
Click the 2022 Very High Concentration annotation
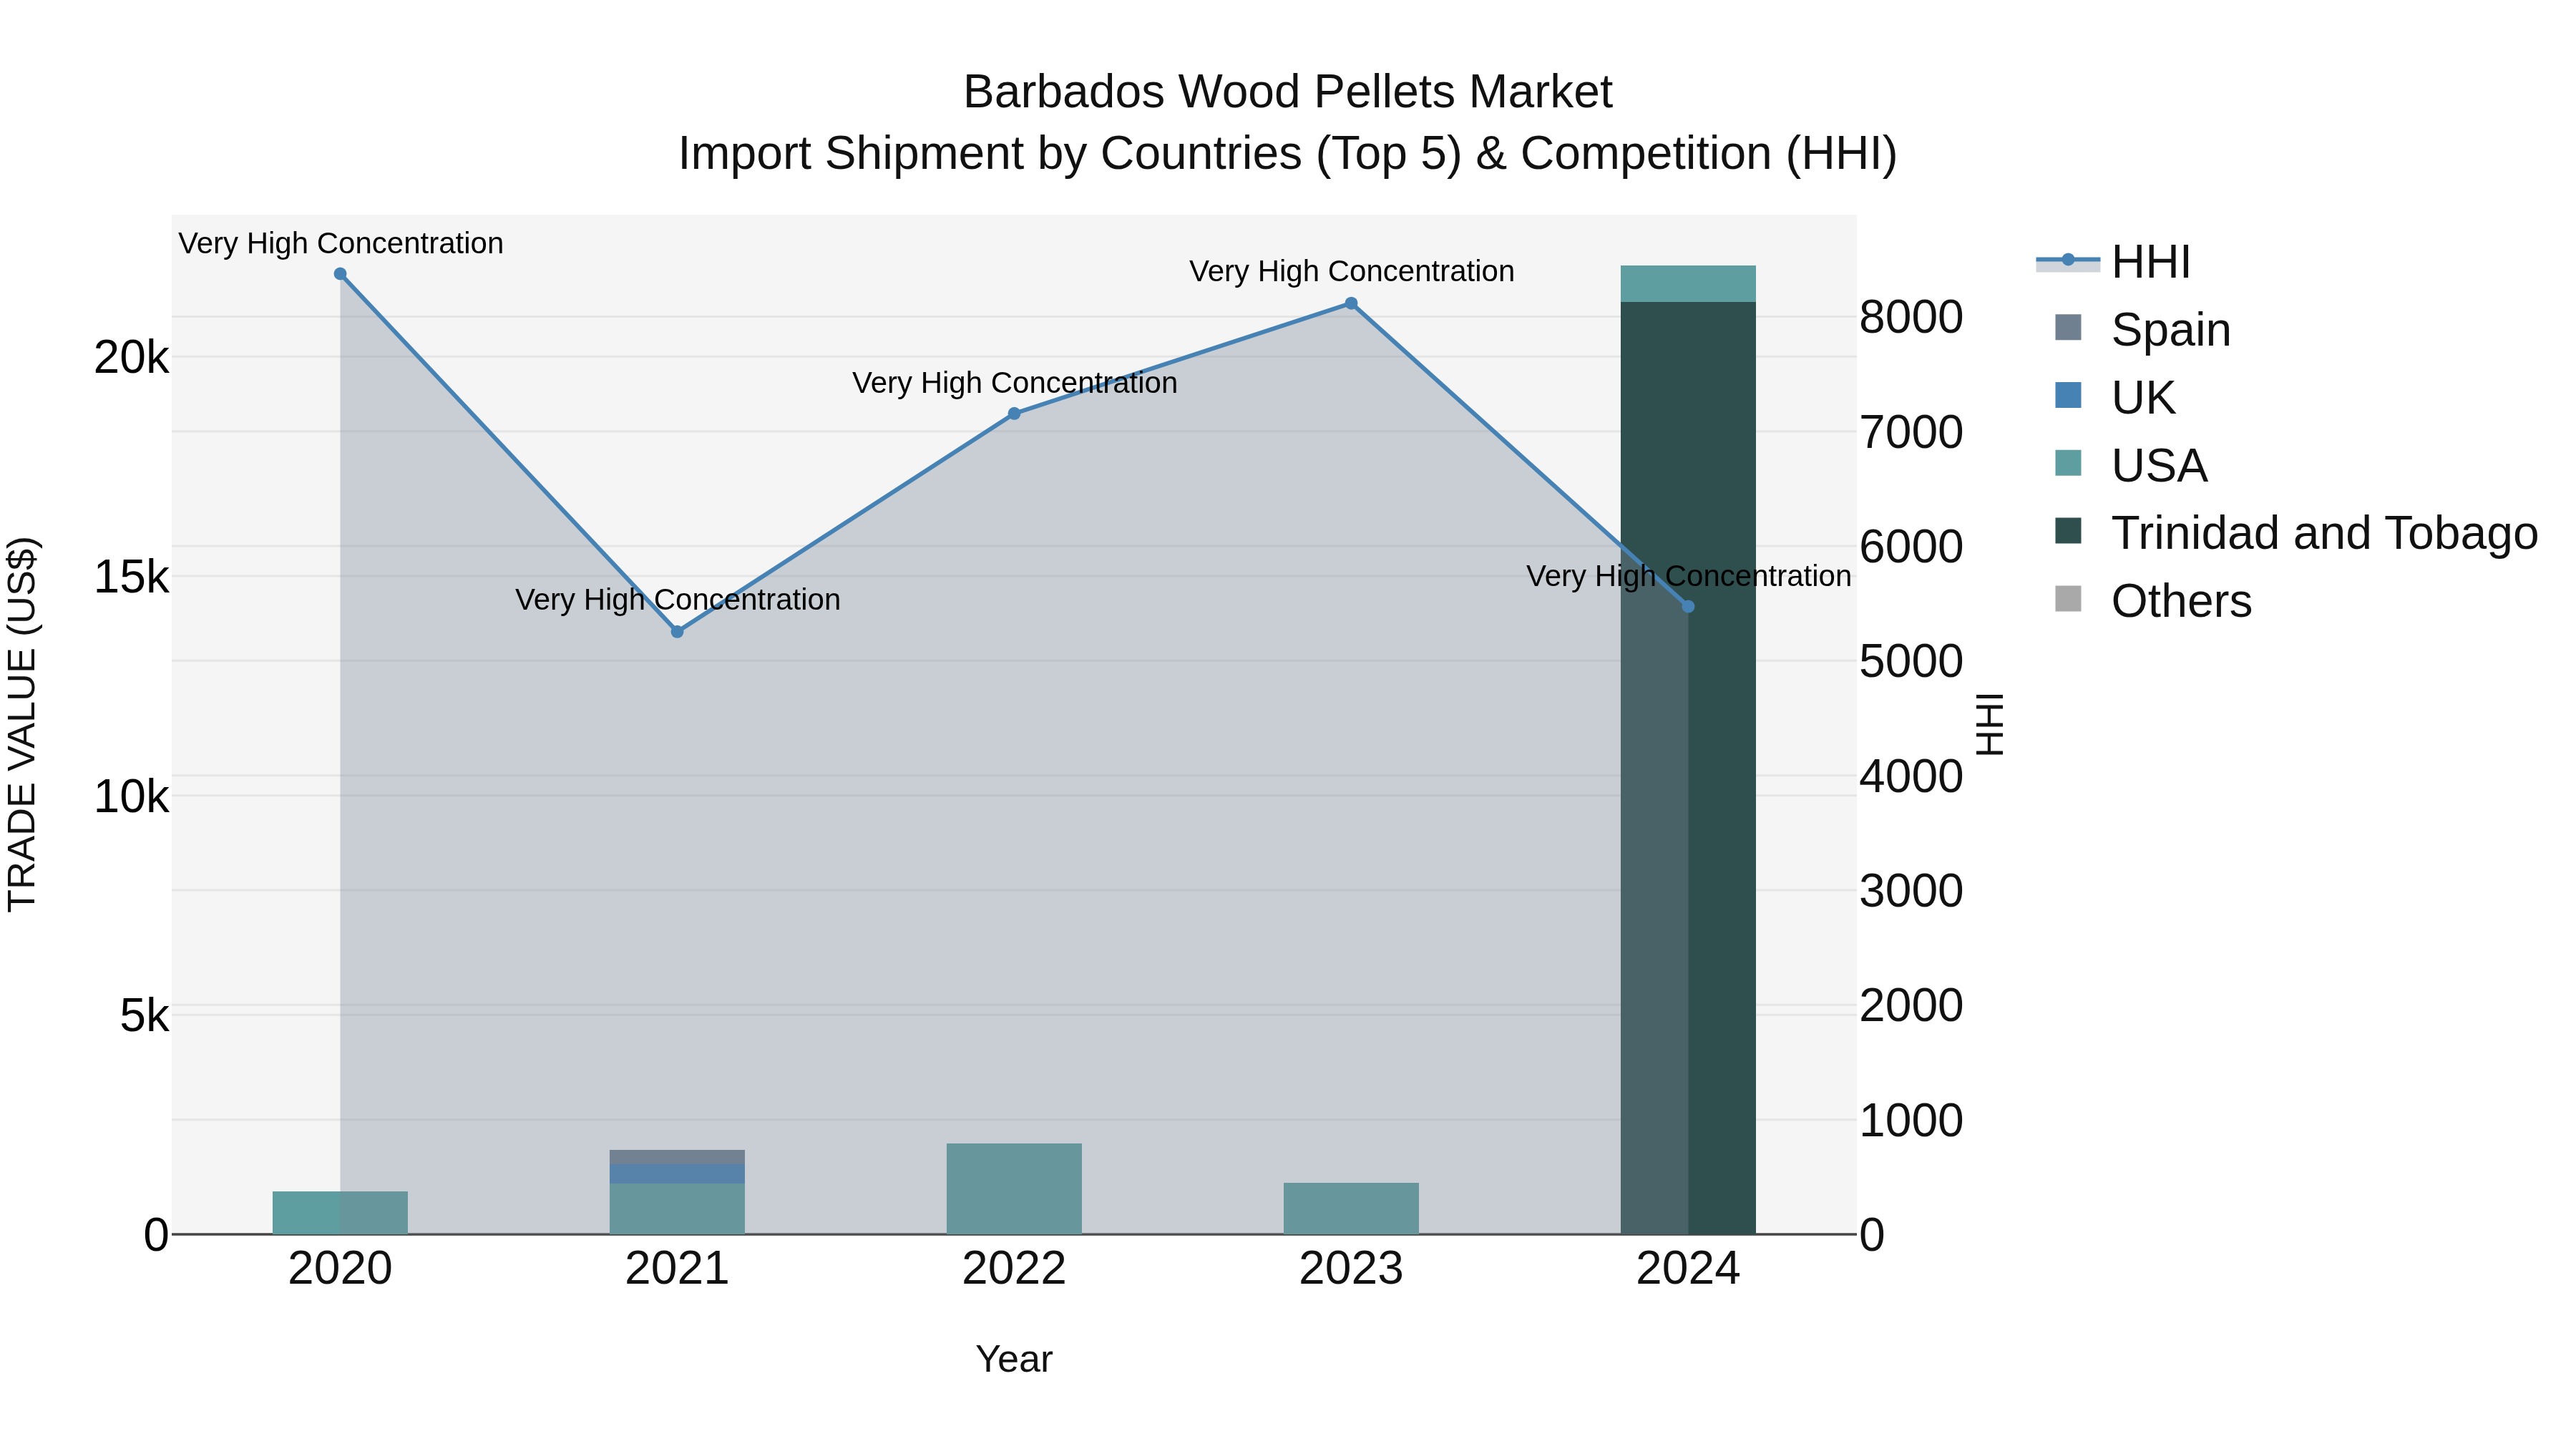(x=1015, y=383)
